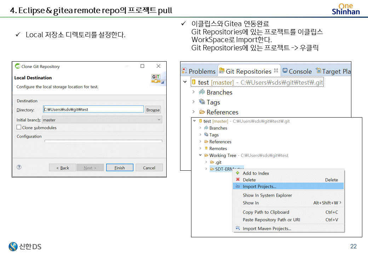Click the small Branches icon
Screen dimensions: 368x255
[x=206, y=127]
